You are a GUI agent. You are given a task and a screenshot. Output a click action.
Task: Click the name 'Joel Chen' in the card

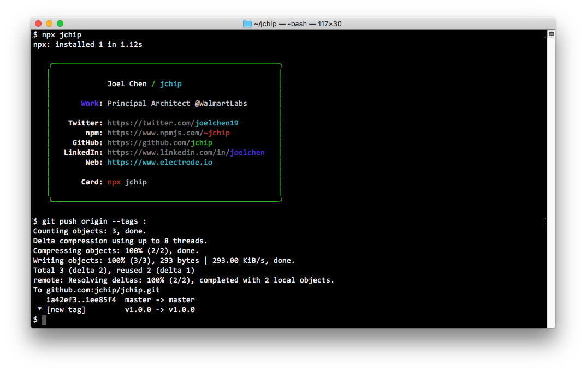127,83
